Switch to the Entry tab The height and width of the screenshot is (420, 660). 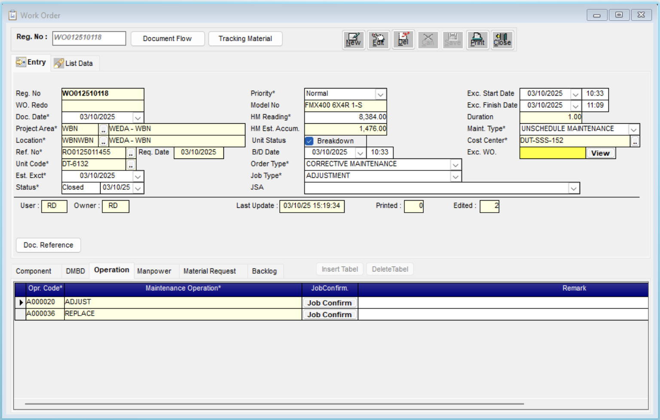pos(31,62)
